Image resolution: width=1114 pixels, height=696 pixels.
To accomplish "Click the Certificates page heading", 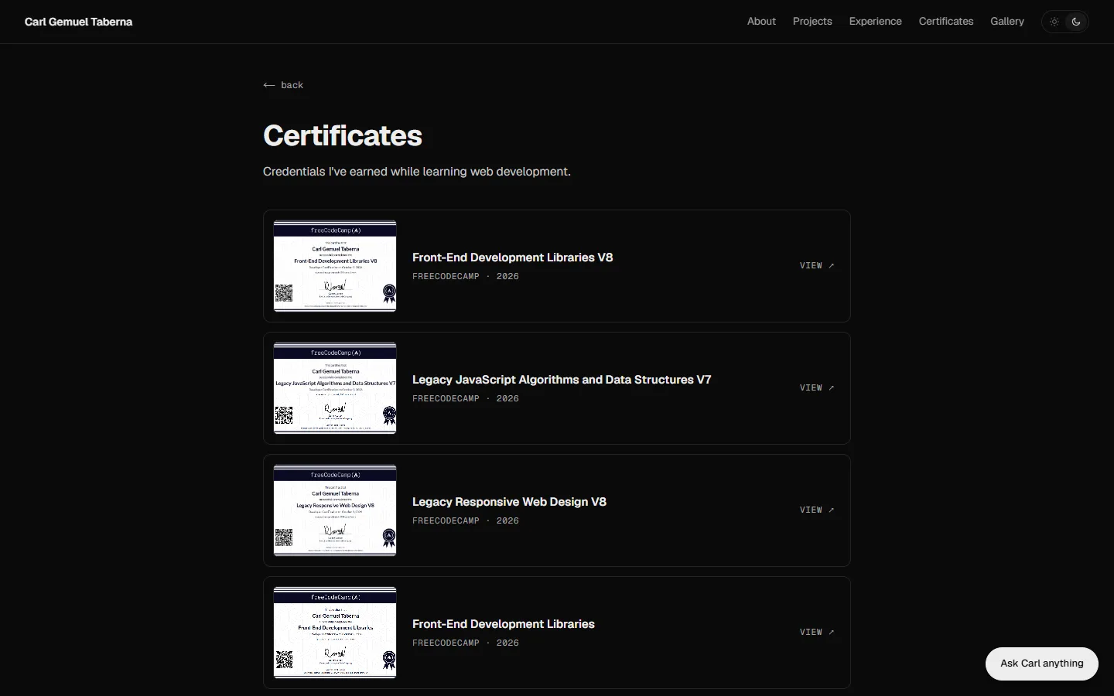I will tap(343, 135).
